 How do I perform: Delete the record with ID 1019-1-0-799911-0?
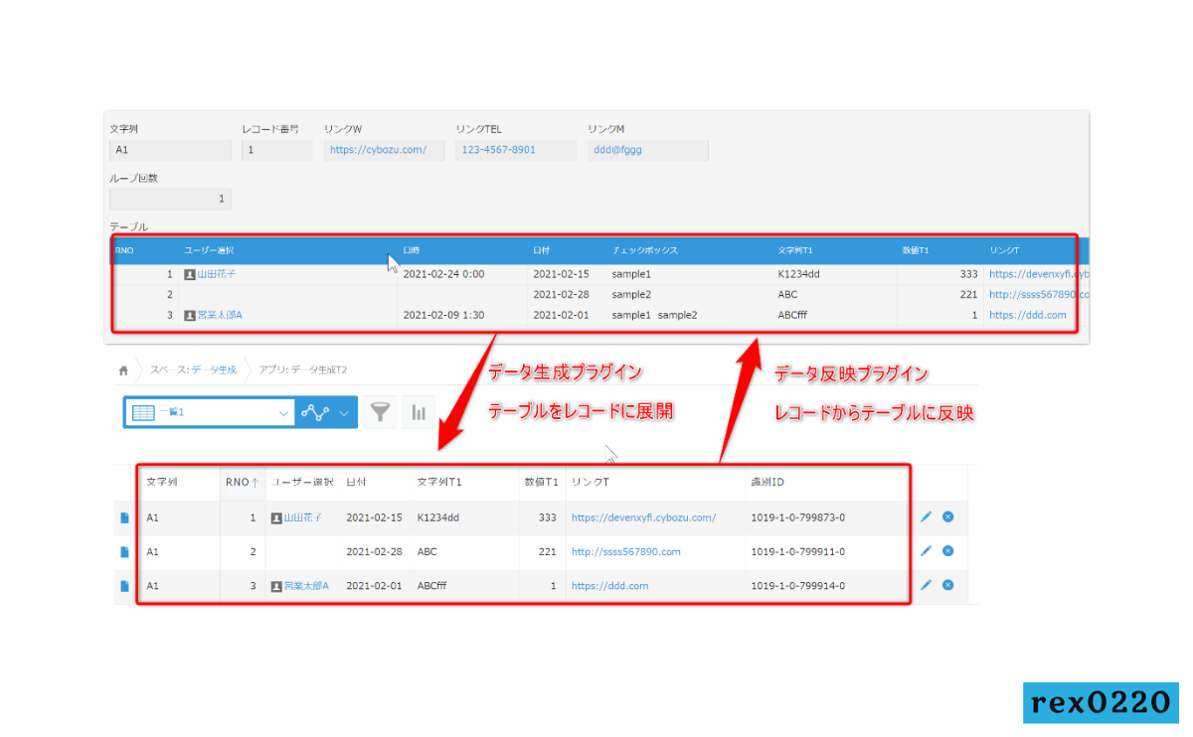[x=948, y=550]
